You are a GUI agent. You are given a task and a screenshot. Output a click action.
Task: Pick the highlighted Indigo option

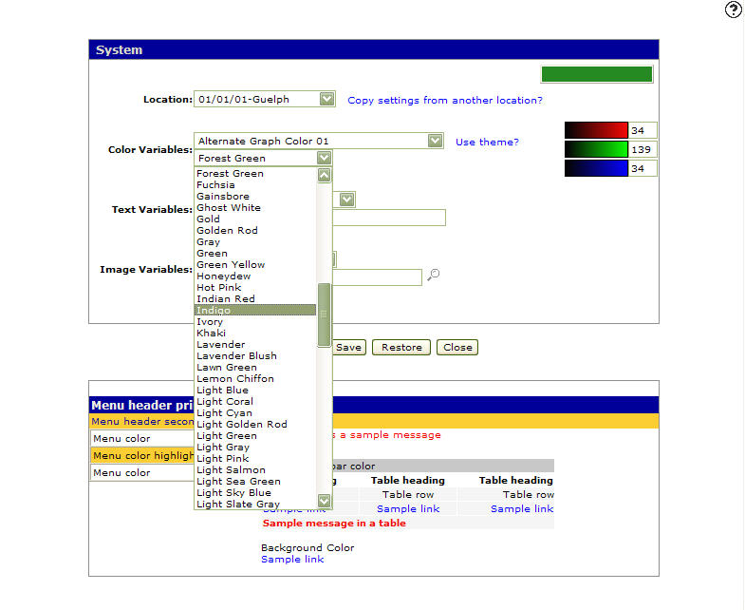pos(255,311)
